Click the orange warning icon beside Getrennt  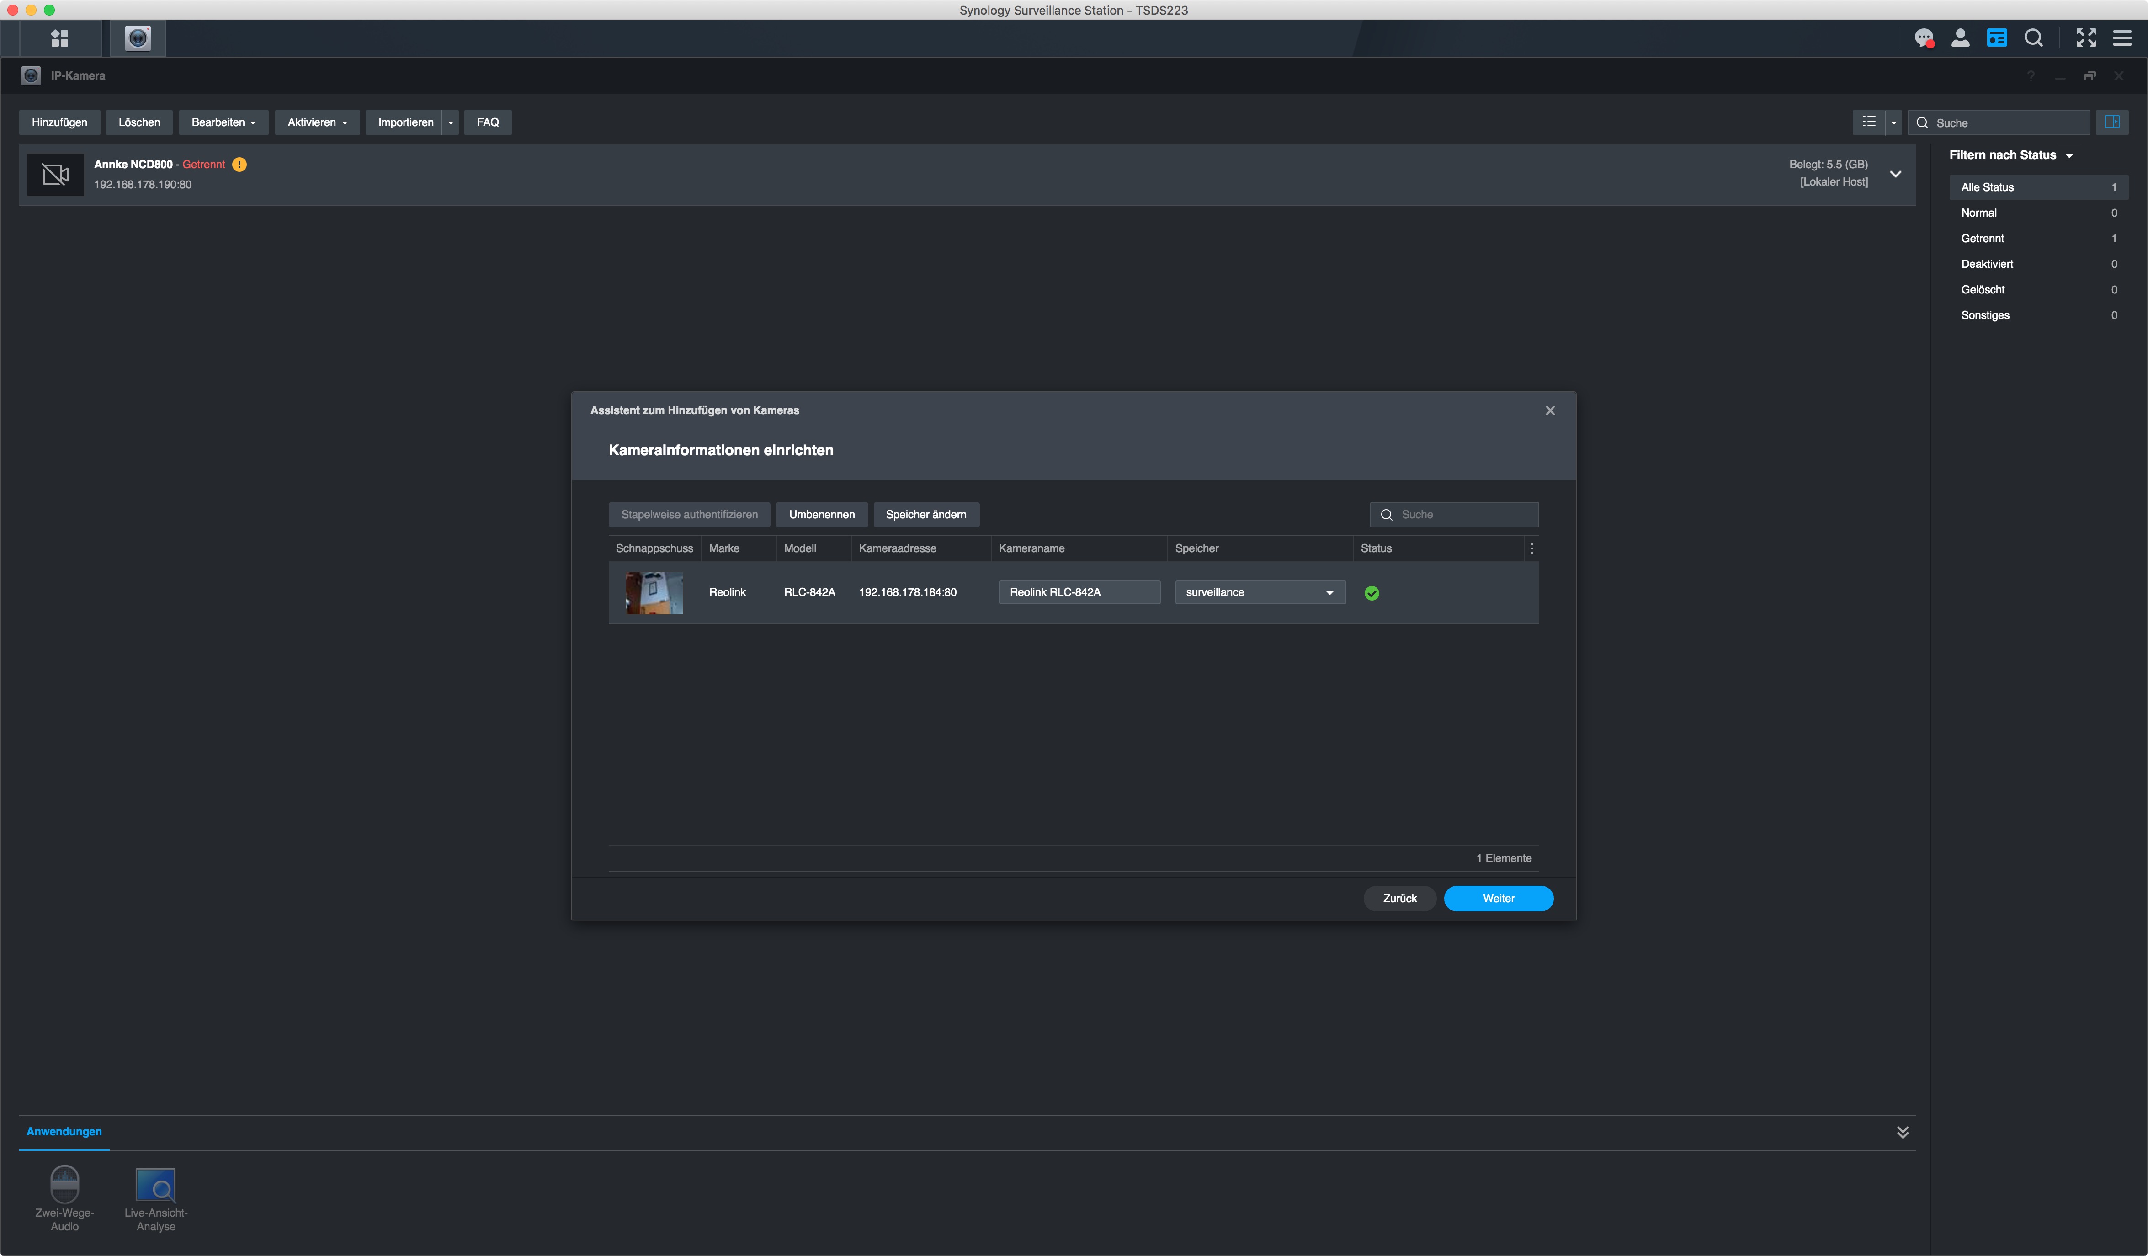[239, 165]
